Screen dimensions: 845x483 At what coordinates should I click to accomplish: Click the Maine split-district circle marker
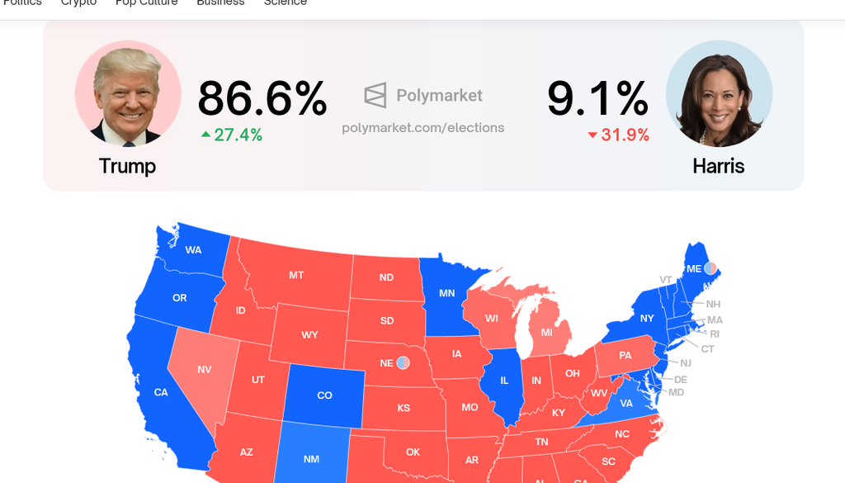710,268
